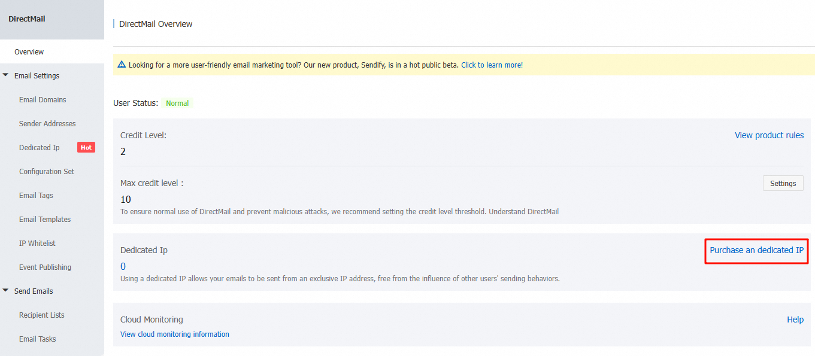Click the warning triangle icon in banner
The width and height of the screenshot is (815, 356).
pyautogui.click(x=122, y=65)
